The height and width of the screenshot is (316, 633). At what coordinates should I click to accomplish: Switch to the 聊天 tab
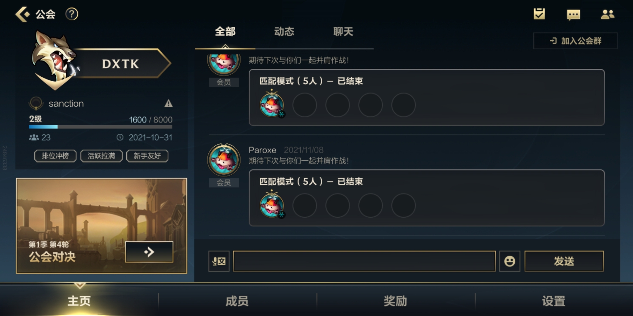[x=343, y=32]
